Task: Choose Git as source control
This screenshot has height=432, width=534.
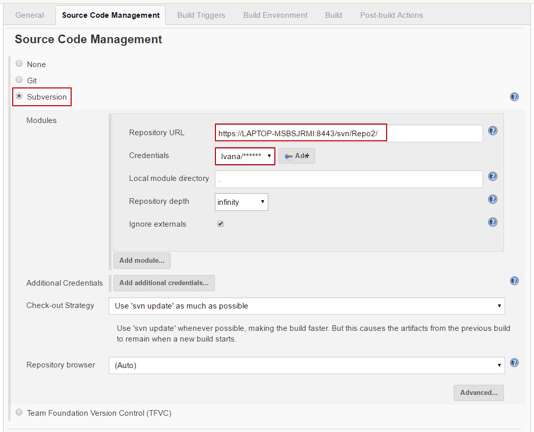Action: (x=19, y=80)
